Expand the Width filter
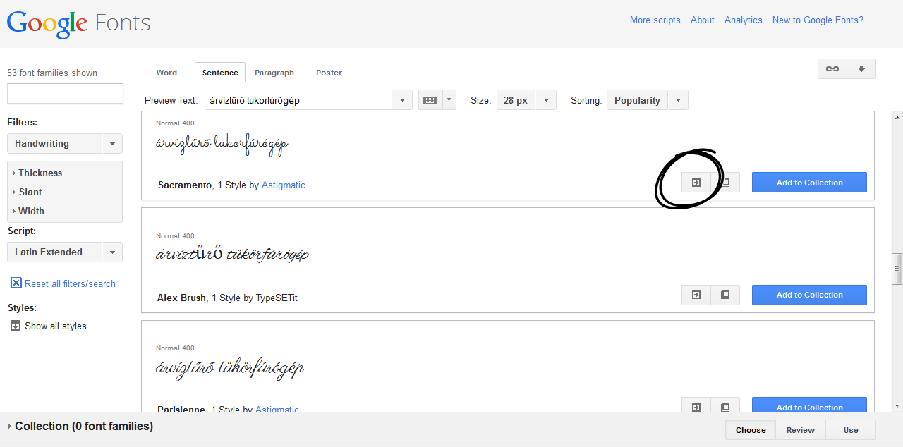The width and height of the screenshot is (903, 447). point(29,211)
